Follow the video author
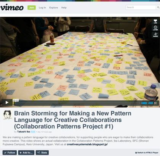This screenshot has height=156, width=160. coord(10,153)
